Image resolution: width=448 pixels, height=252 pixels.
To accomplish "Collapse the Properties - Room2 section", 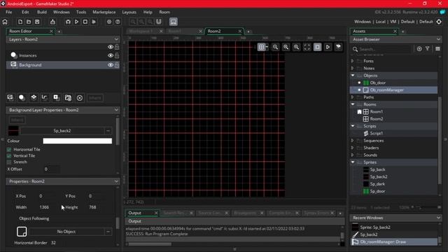I will (116, 181).
